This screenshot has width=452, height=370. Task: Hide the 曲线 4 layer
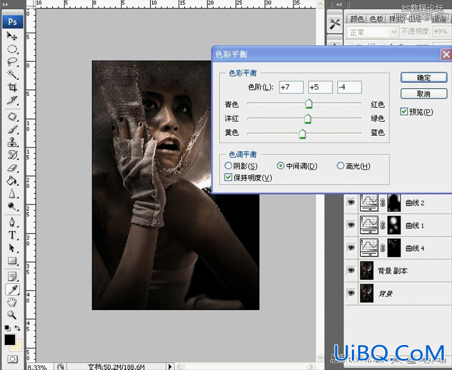pyautogui.click(x=350, y=248)
